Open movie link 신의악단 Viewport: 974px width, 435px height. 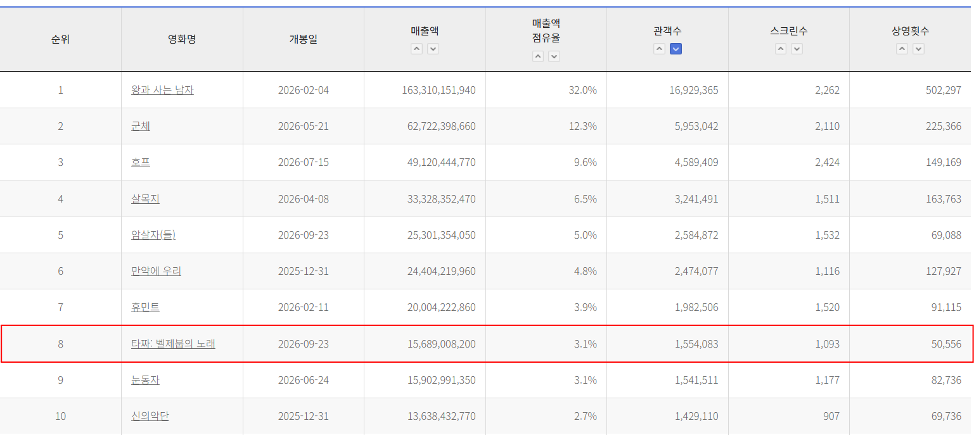pyautogui.click(x=150, y=416)
